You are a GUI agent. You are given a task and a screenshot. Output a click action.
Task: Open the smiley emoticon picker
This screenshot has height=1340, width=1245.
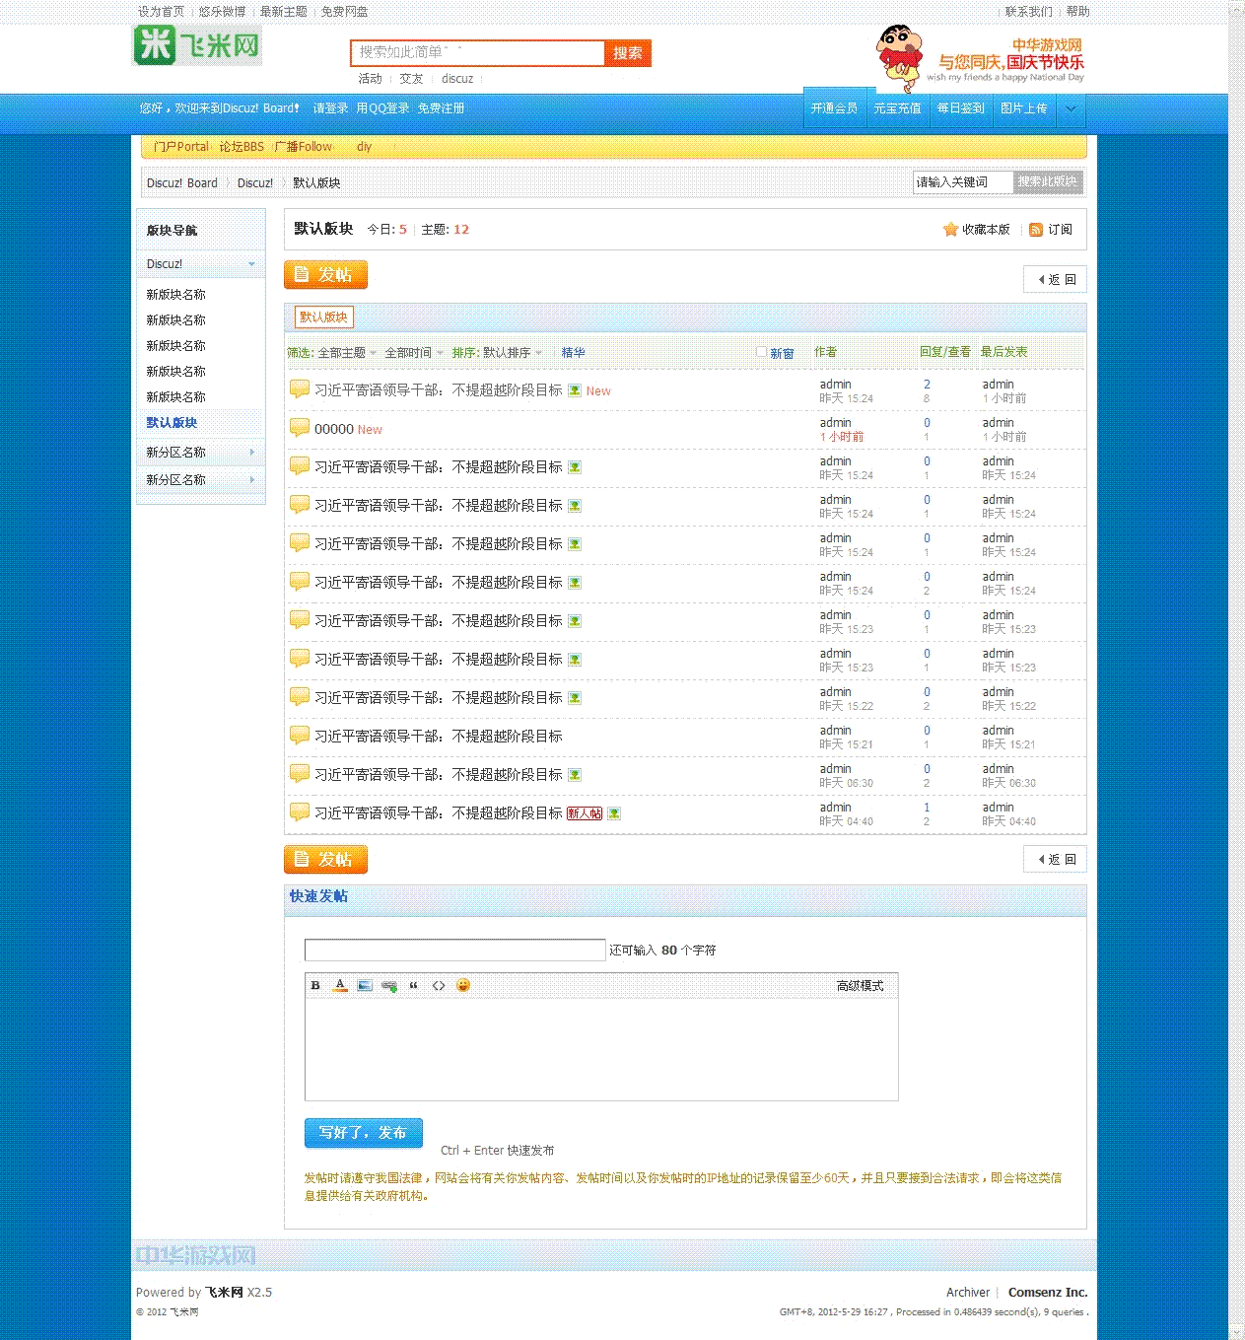463,985
